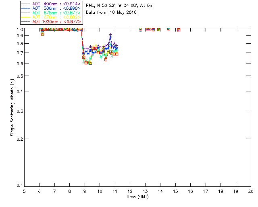
Task: Click the AOT 1020nm legend entry
Action: tap(51, 21)
